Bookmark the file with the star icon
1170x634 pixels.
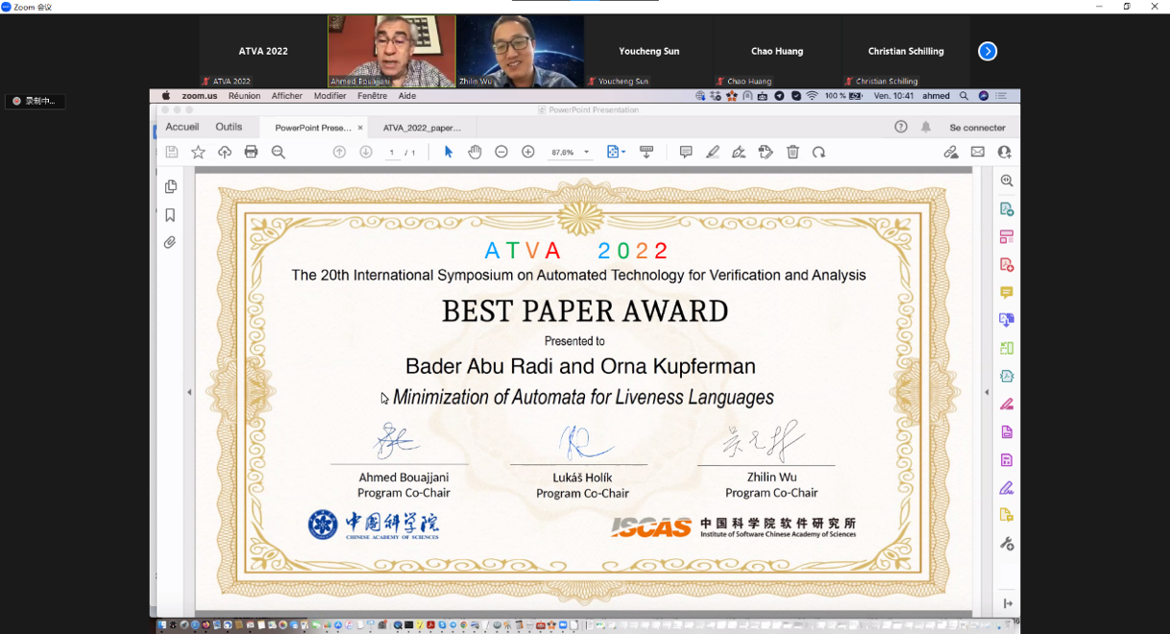click(198, 152)
